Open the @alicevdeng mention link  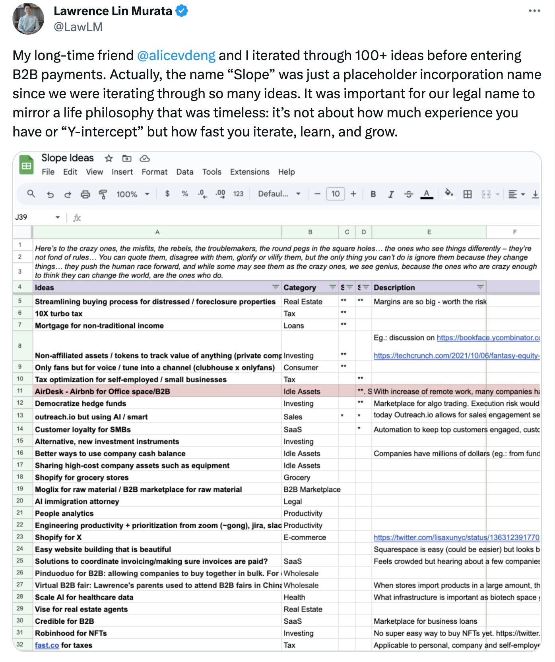click(176, 55)
